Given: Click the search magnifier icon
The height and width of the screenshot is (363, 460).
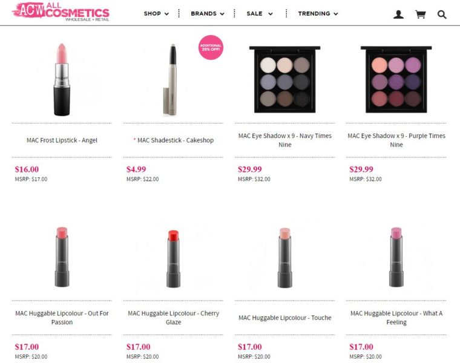Looking at the screenshot, I should (x=442, y=15).
